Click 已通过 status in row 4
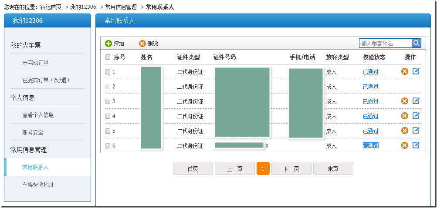 (x=371, y=116)
